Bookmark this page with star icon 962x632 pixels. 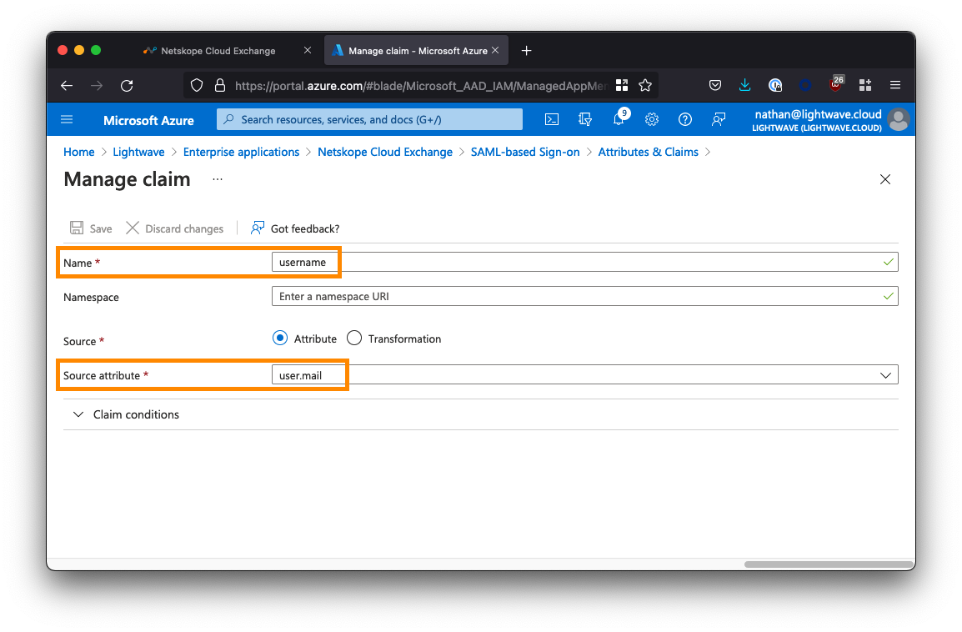[x=645, y=85]
